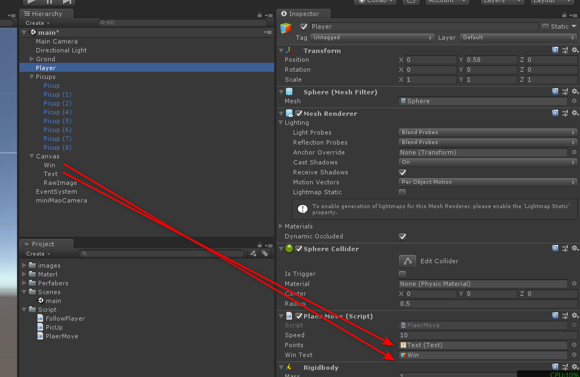Open the Project Create menu
The width and height of the screenshot is (580, 377).
coord(38,254)
